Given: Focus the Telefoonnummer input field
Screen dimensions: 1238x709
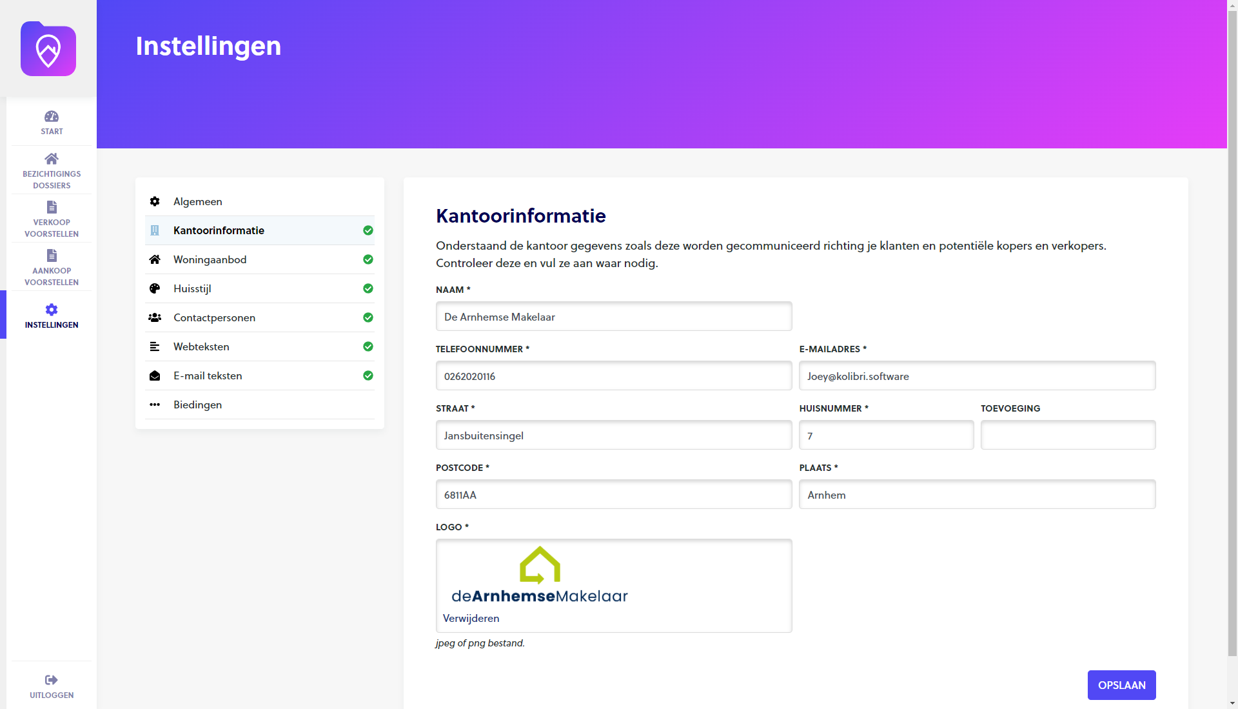Looking at the screenshot, I should coord(614,376).
